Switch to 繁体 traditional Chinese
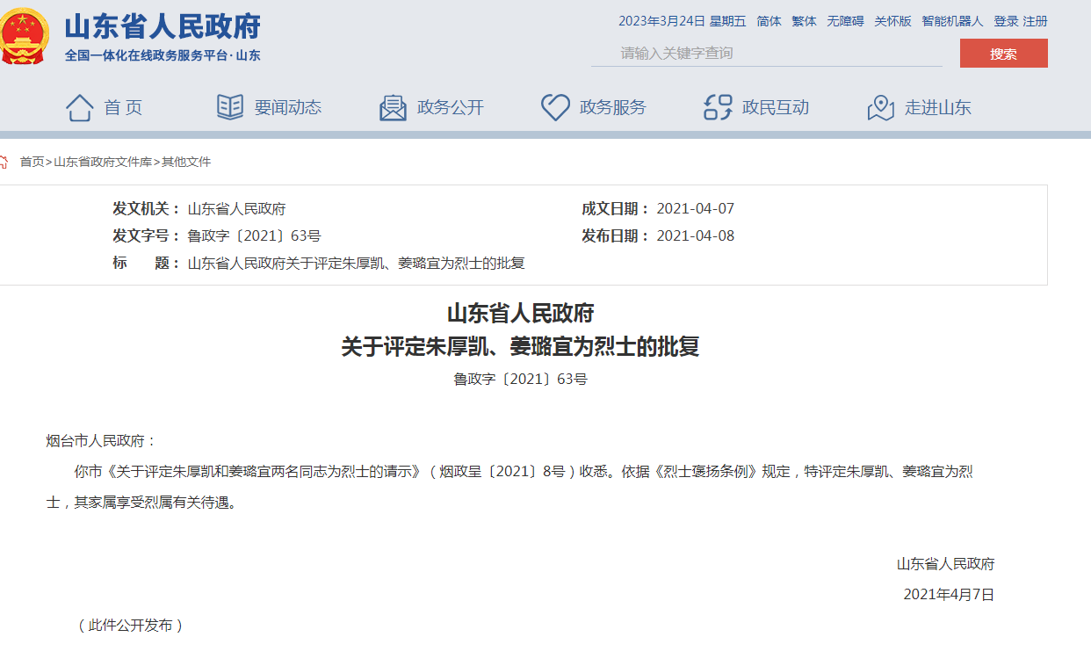 click(804, 21)
